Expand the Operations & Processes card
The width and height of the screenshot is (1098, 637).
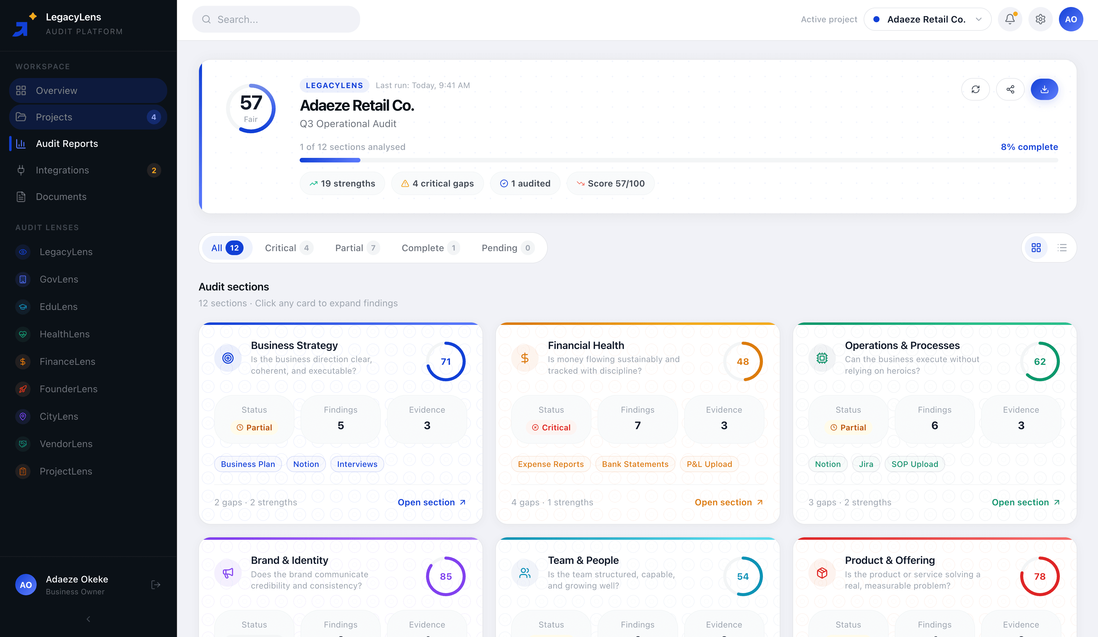tap(935, 423)
